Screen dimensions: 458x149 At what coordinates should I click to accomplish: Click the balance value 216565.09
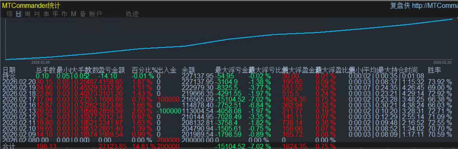pyautogui.click(x=197, y=99)
